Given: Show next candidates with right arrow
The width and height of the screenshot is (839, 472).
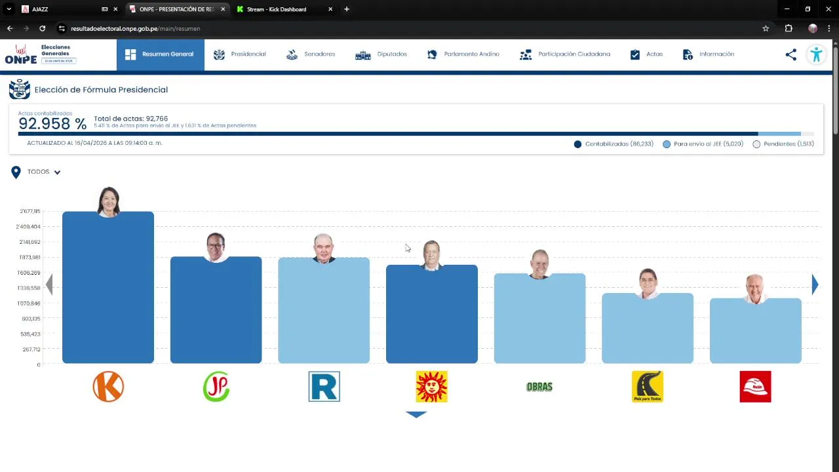Looking at the screenshot, I should 815,284.
